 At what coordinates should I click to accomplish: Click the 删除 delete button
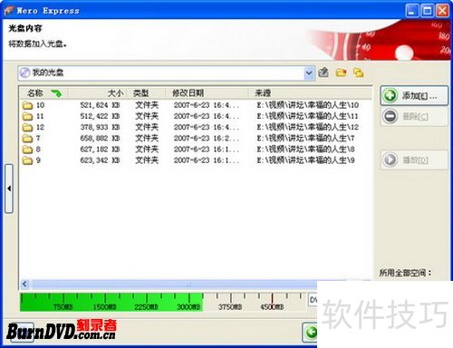pos(414,116)
